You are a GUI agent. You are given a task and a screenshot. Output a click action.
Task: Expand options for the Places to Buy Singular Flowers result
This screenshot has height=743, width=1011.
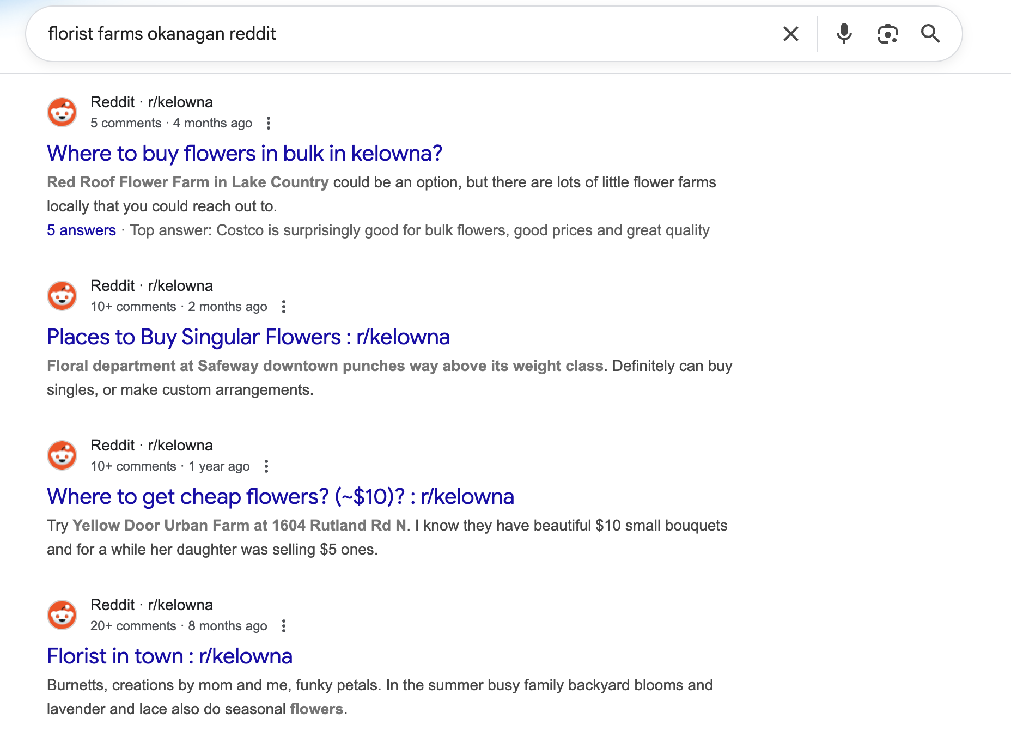tap(284, 307)
